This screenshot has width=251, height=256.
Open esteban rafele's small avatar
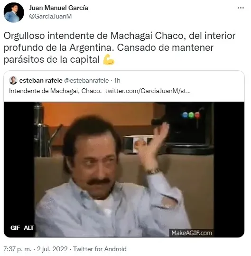click(x=13, y=80)
